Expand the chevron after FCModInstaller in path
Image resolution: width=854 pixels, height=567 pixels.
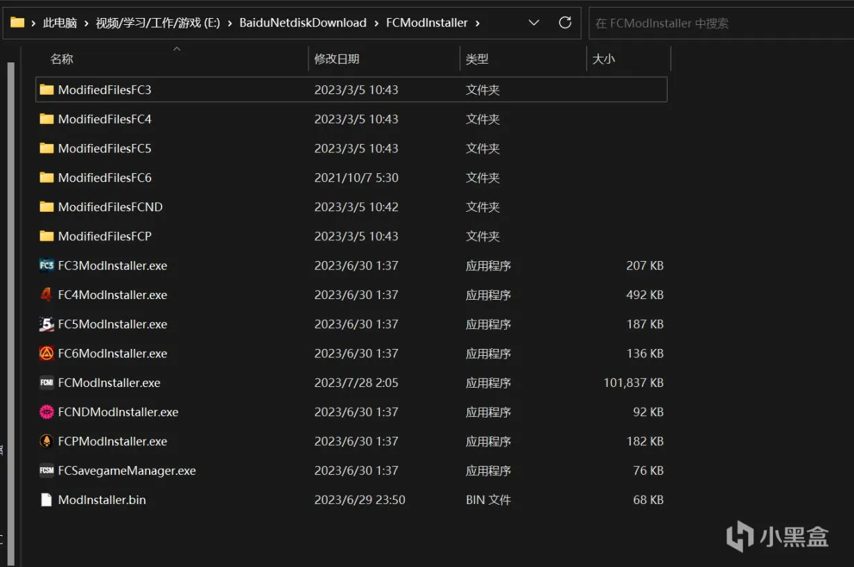click(x=478, y=23)
